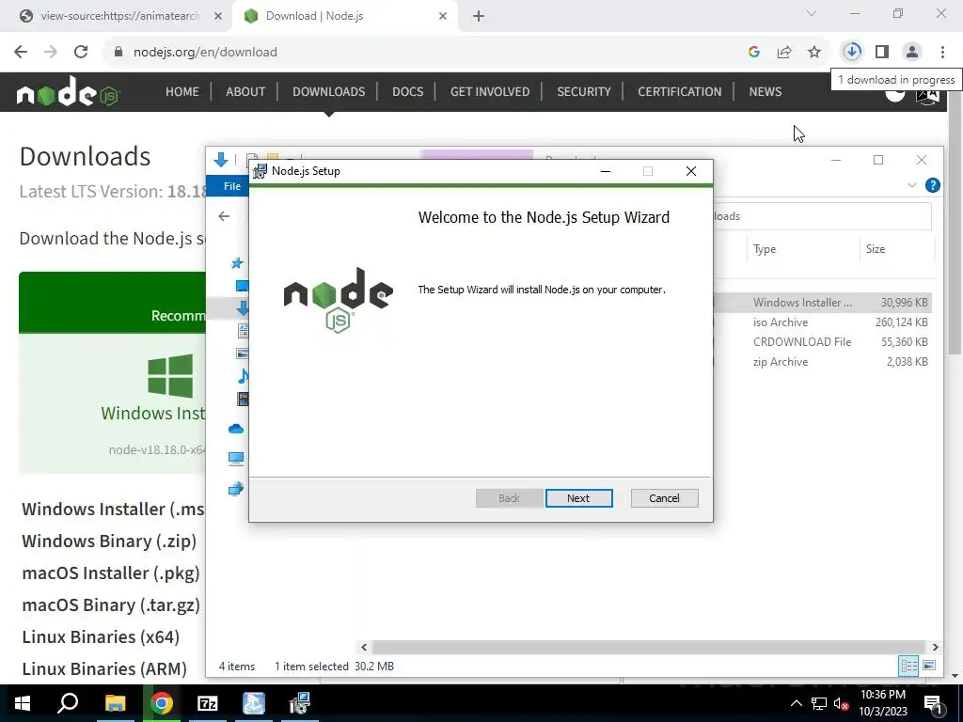Click macOS Binary (.tar.gz) link
Viewport: 963px width, 722px height.
111,604
